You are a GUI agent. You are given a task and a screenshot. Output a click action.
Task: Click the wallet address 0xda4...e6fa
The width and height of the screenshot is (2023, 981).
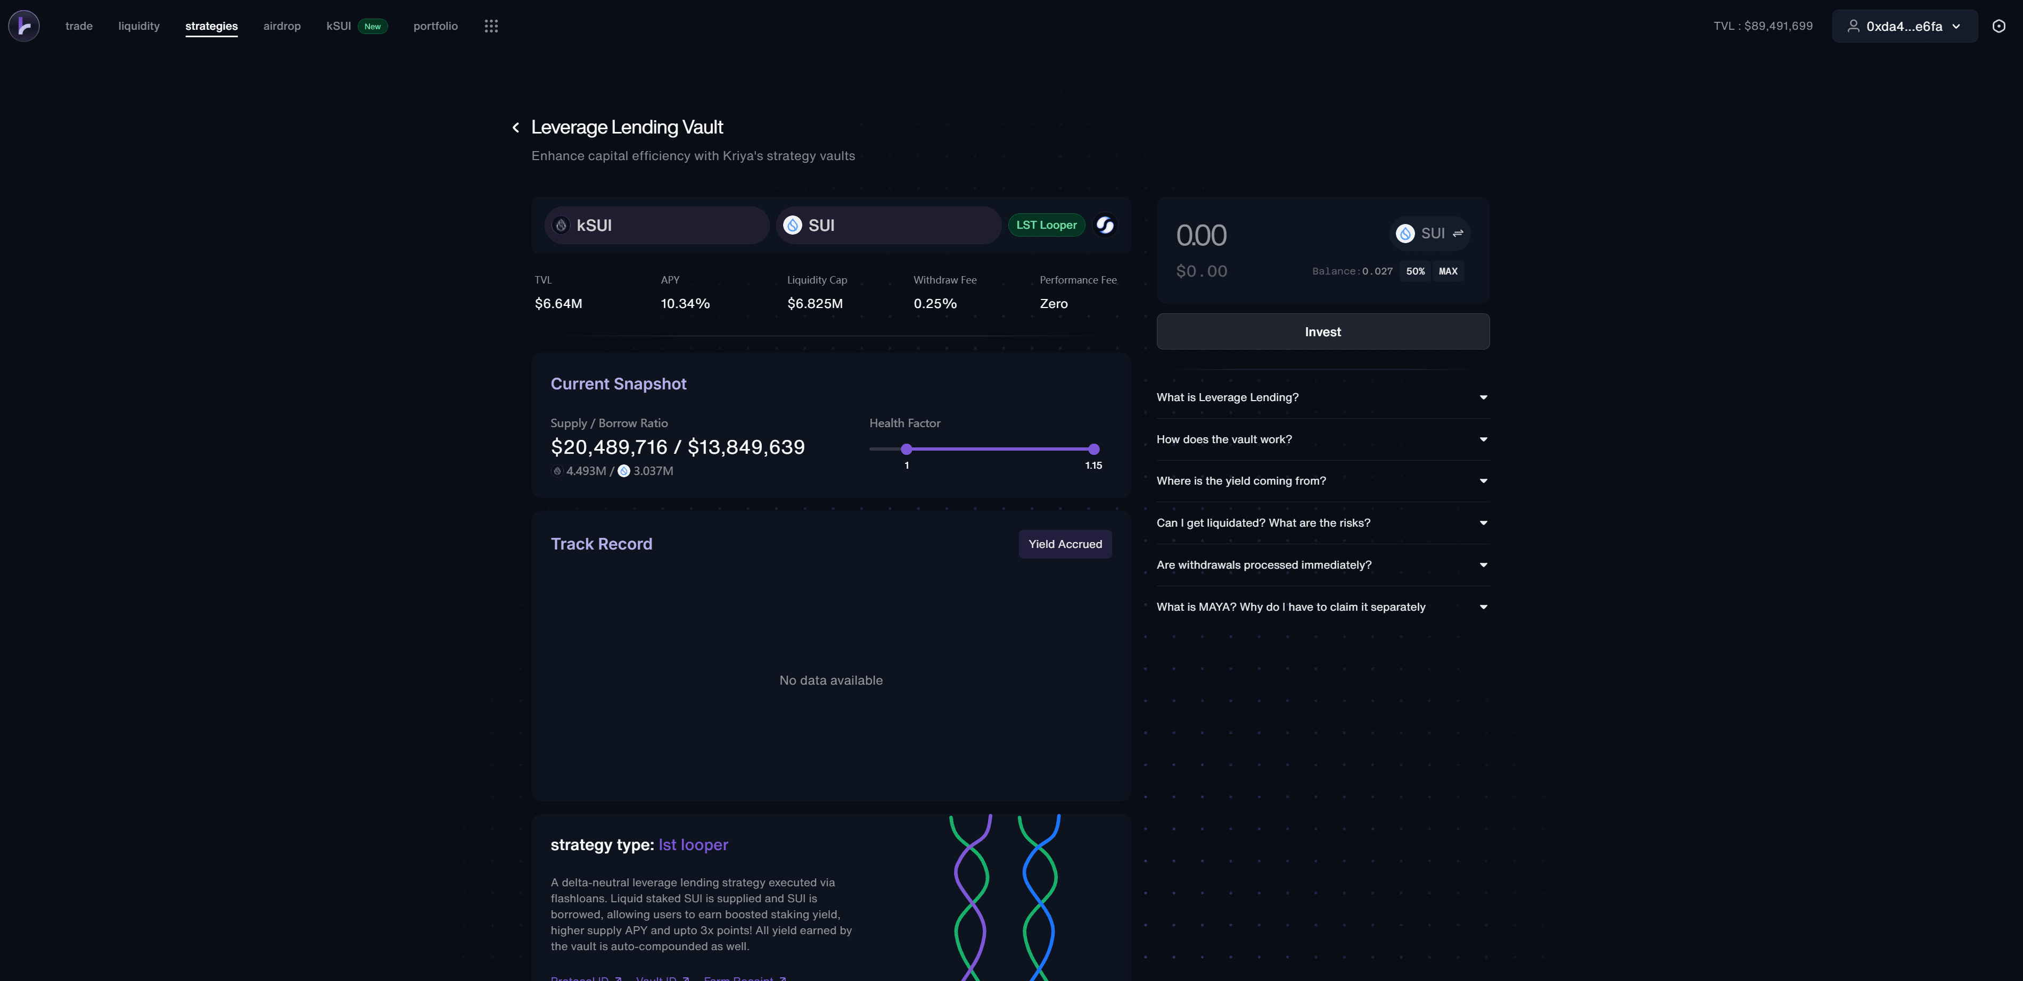coord(1904,26)
